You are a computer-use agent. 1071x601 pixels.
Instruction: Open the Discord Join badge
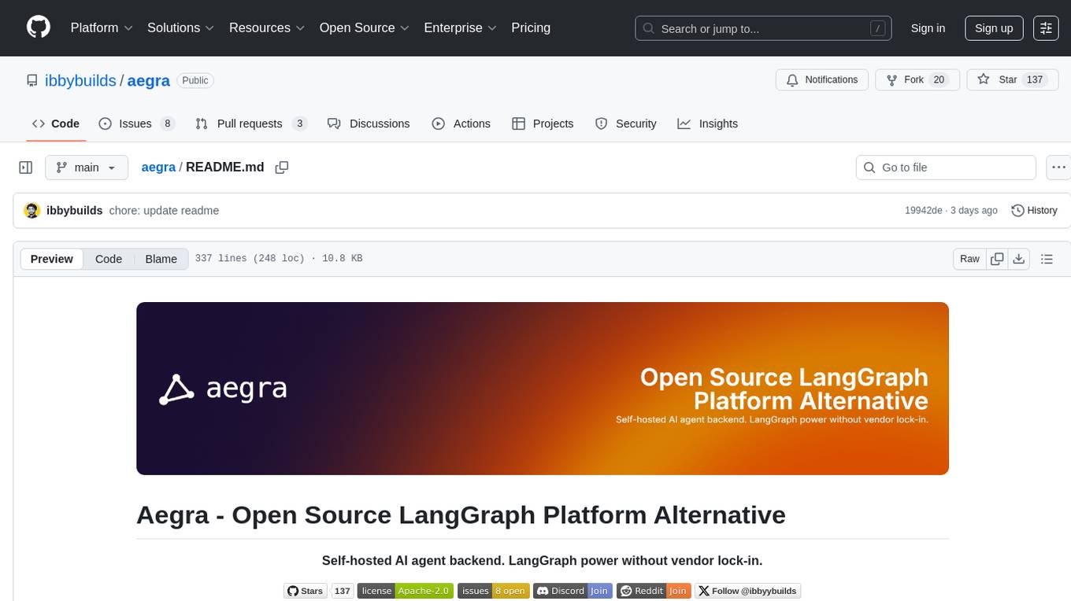coord(572,591)
